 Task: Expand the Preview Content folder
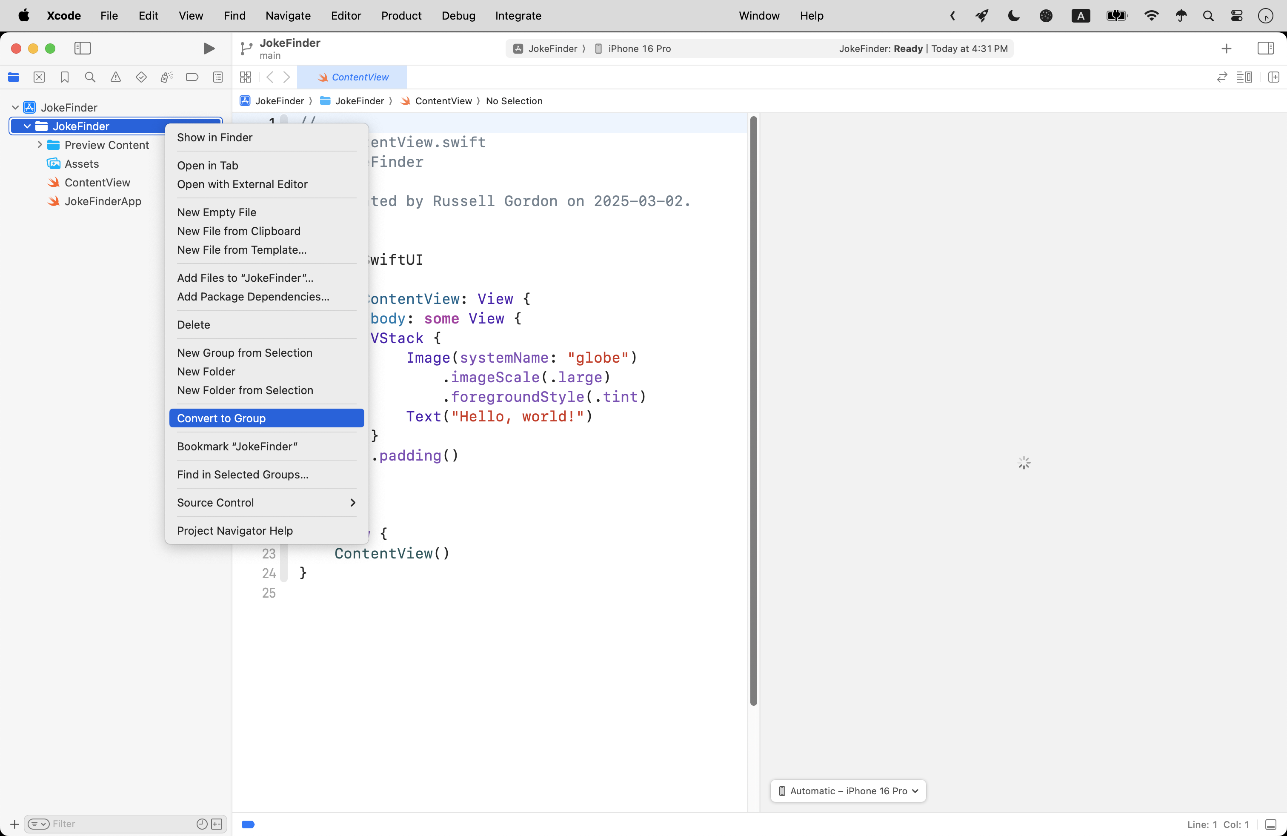pos(40,145)
